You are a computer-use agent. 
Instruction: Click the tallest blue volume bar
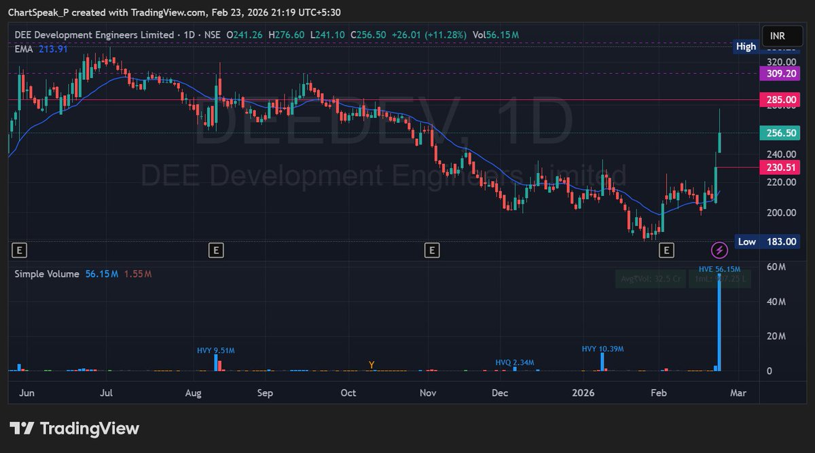click(x=719, y=323)
